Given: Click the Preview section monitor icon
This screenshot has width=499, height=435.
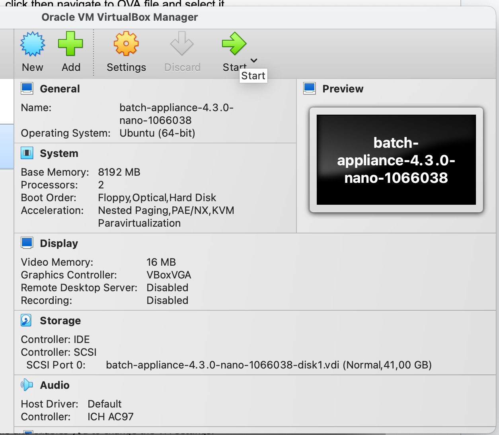Looking at the screenshot, I should [309, 88].
